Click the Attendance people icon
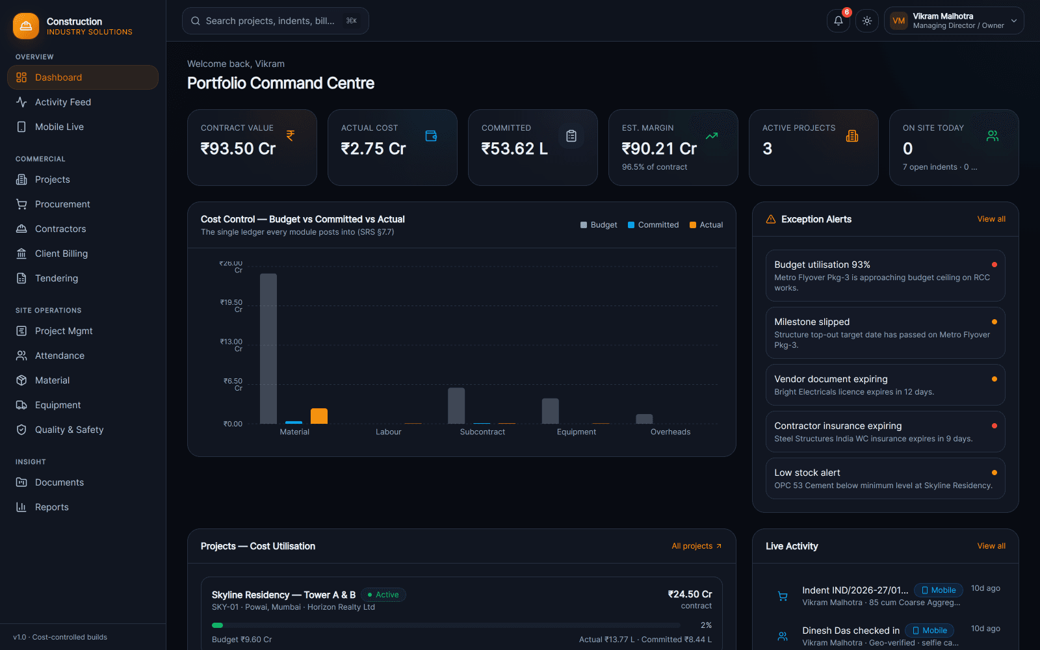This screenshot has height=650, width=1040. [21, 356]
